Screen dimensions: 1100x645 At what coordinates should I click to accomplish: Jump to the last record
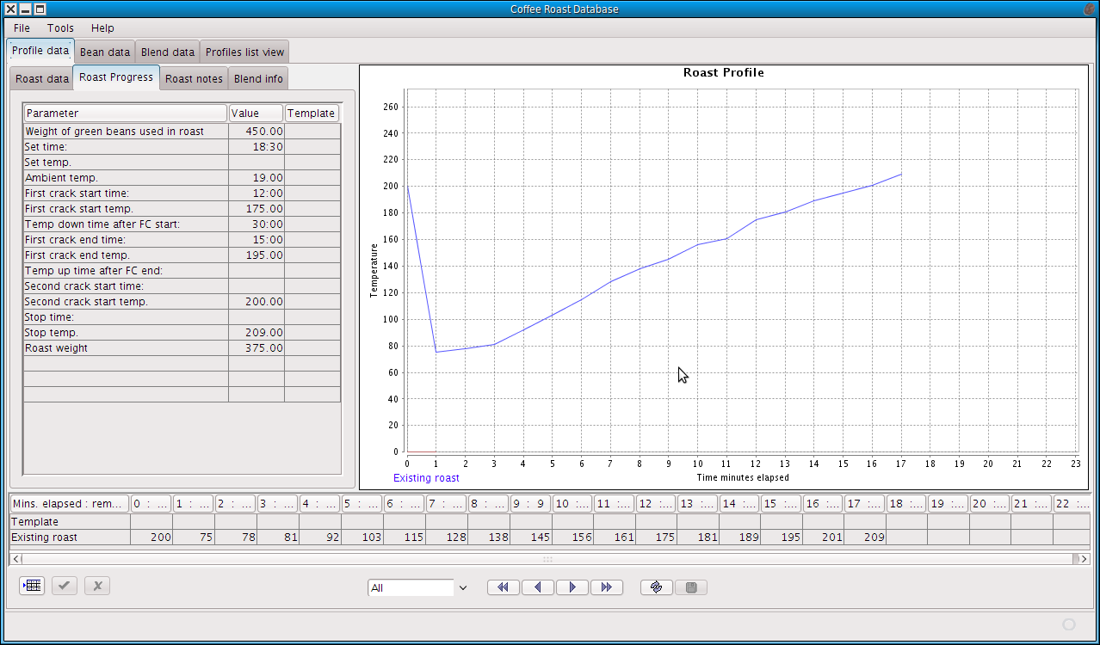607,587
